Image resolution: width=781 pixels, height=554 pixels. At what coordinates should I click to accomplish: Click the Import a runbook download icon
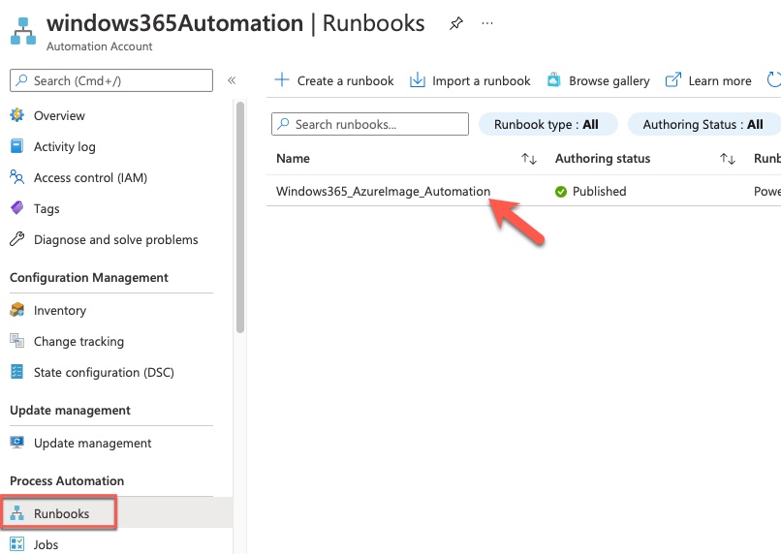418,80
